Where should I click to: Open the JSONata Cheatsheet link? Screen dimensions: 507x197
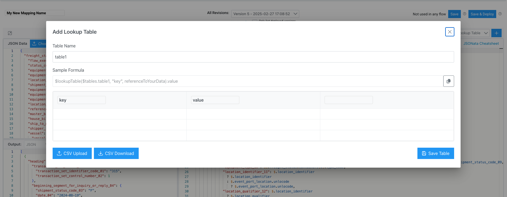(481, 43)
